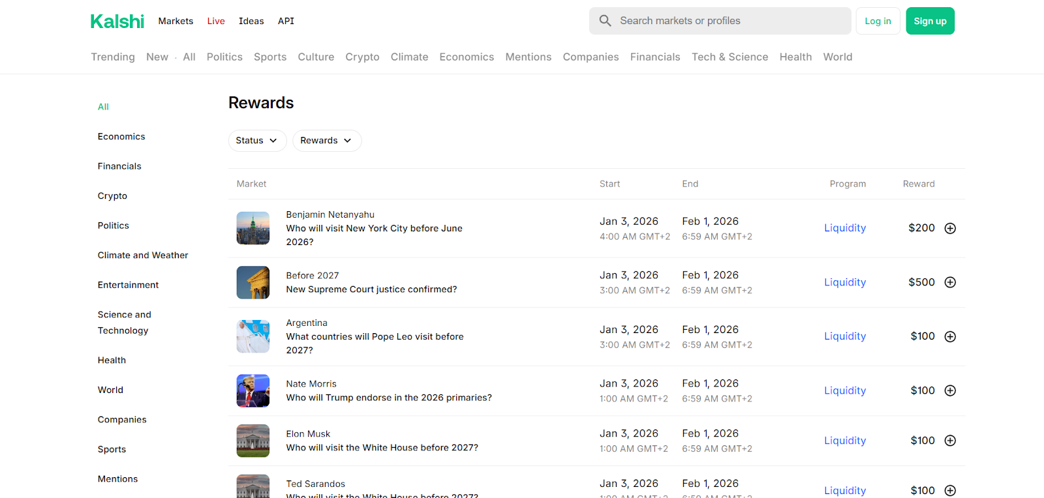Screen dimensions: 1044x498
Task: Open the Status filter dropdown
Action: (257, 141)
